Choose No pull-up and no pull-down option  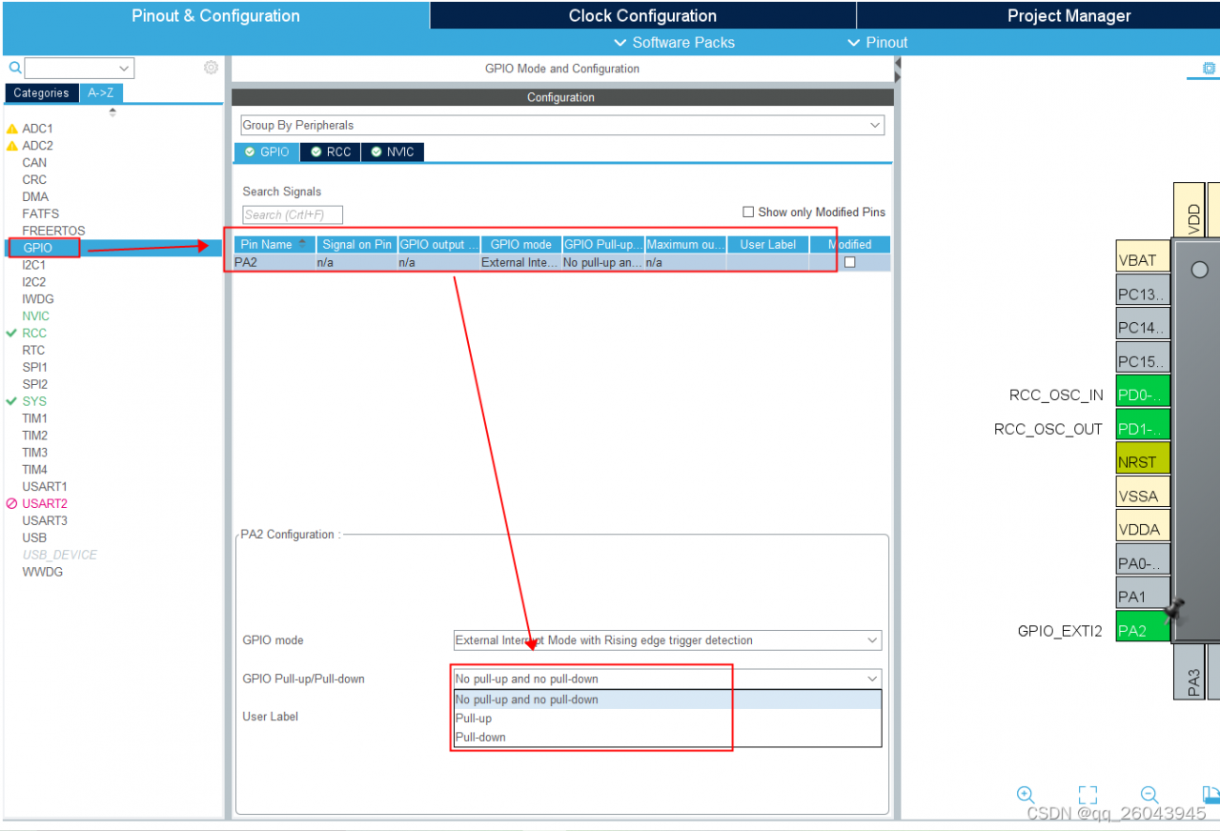[x=667, y=699]
